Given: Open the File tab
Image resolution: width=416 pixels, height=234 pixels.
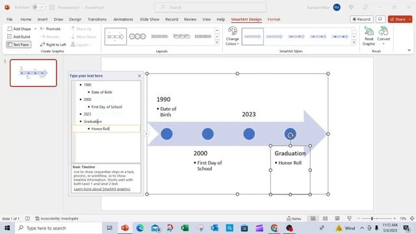Looking at the screenshot, I should [x=10, y=19].
